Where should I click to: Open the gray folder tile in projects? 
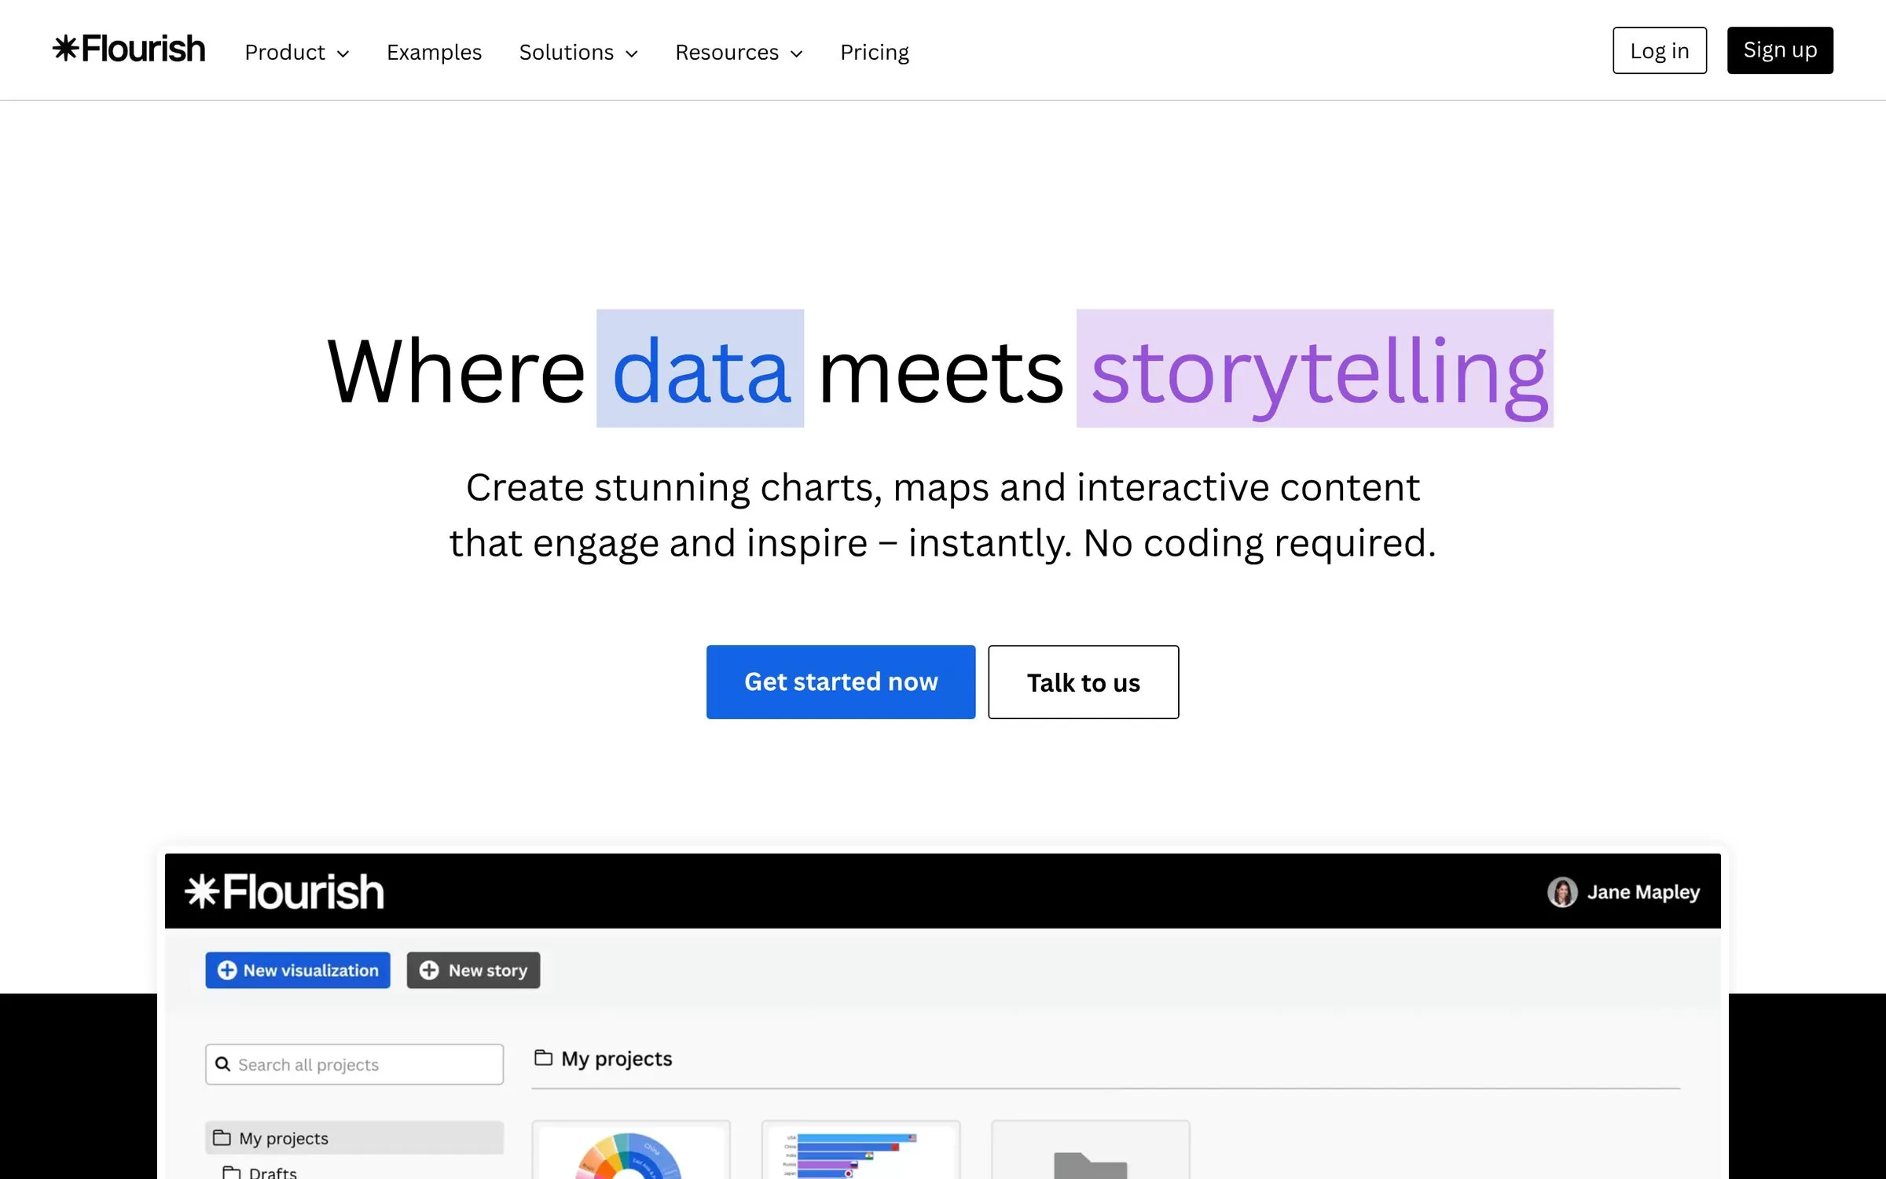1091,1151
